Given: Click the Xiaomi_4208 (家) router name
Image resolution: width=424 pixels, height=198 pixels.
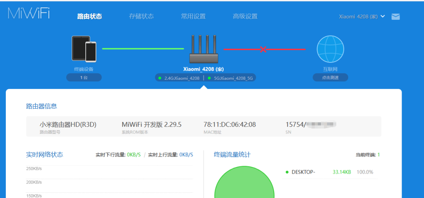Looking at the screenshot, I should pos(204,69).
